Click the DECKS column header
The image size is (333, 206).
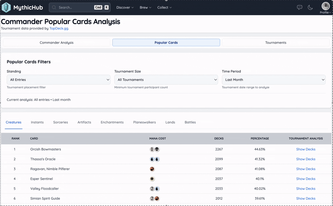219,138
